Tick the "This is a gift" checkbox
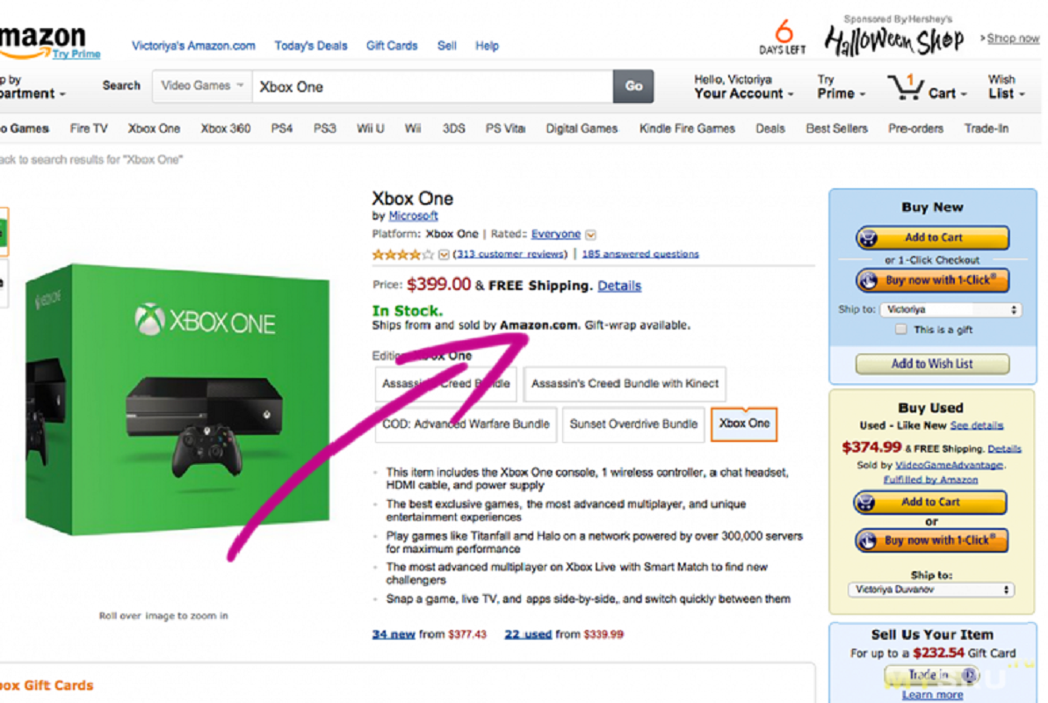The height and width of the screenshot is (703, 1048). [901, 330]
